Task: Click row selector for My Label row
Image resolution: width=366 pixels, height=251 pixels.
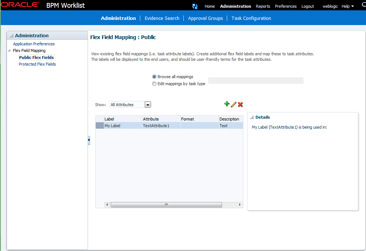Action: (100, 126)
